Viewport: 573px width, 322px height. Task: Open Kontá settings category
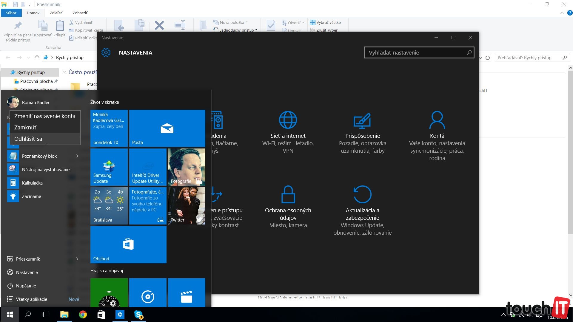pyautogui.click(x=437, y=136)
